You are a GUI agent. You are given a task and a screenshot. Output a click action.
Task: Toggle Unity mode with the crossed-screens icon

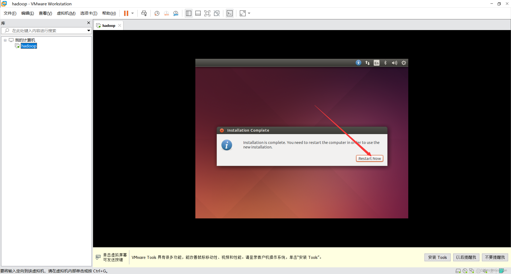click(217, 13)
